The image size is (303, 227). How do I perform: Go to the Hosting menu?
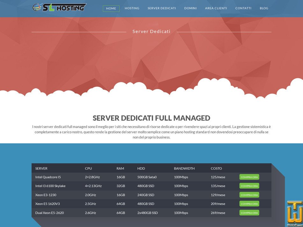[x=132, y=8]
